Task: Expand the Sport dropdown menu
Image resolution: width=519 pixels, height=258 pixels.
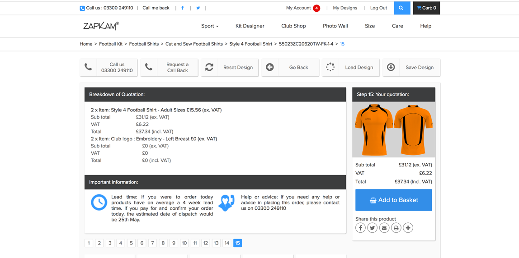Action: (x=210, y=26)
